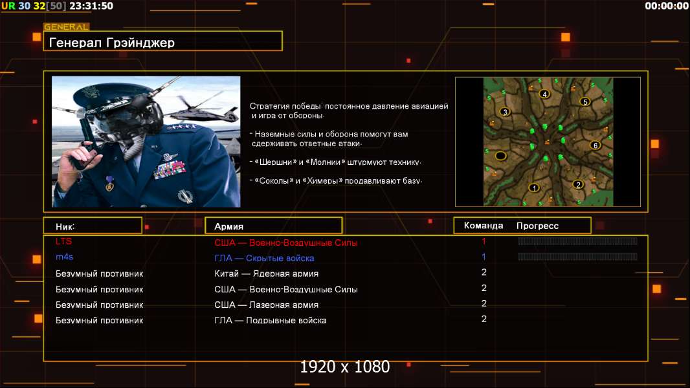Click the orange derrick at map center

coord(547,143)
